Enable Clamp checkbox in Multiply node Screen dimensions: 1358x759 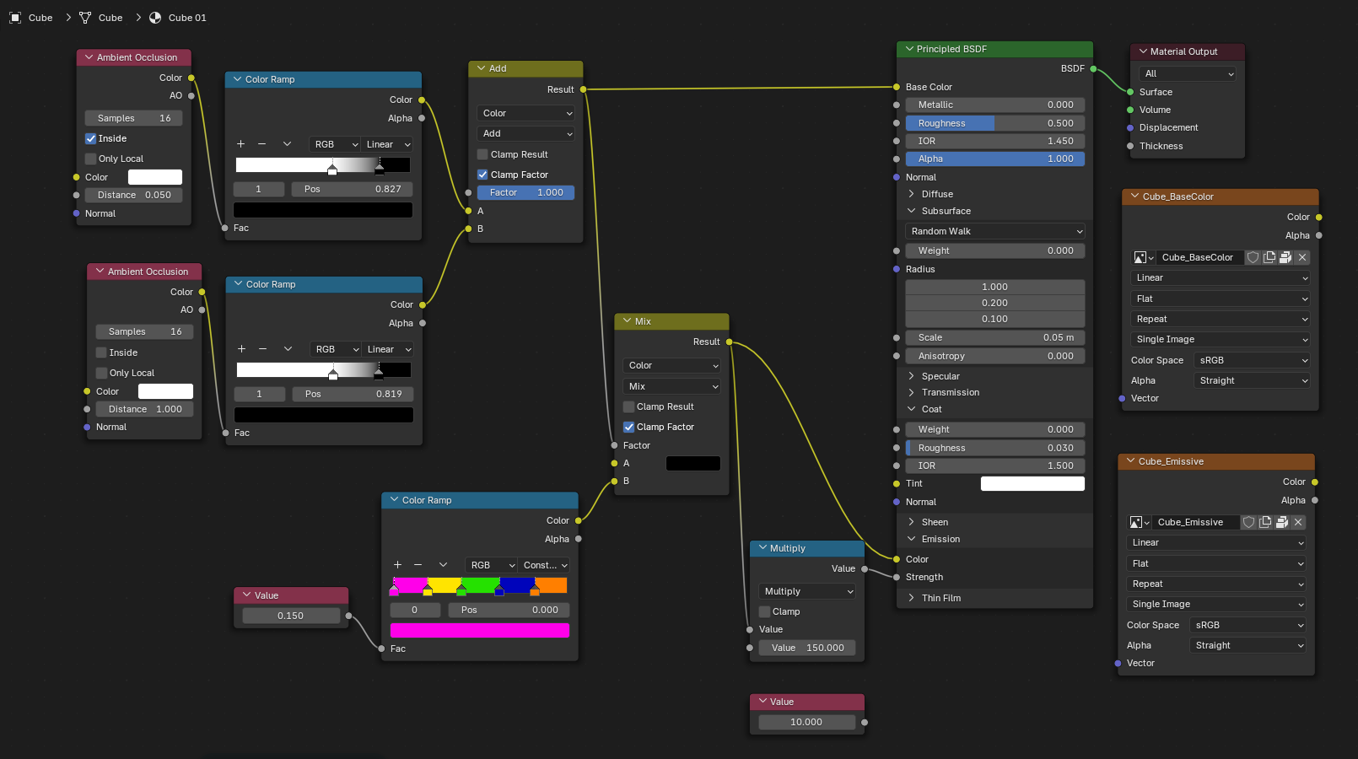tap(765, 611)
